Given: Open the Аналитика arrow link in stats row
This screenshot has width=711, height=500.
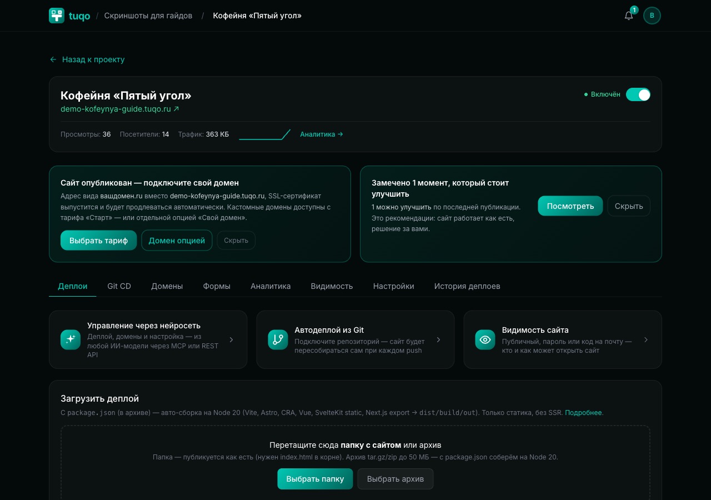Looking at the screenshot, I should click(x=322, y=134).
